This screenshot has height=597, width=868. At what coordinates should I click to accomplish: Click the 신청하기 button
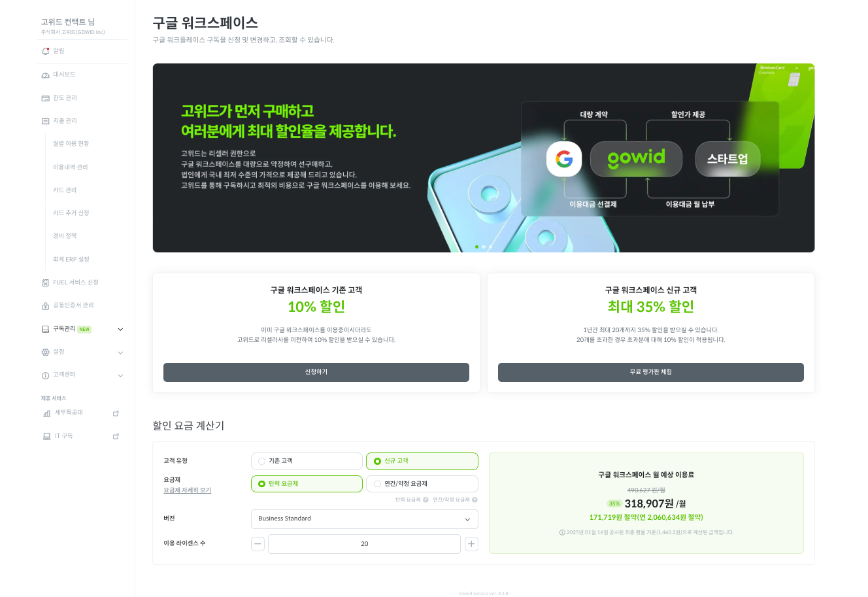coord(316,372)
